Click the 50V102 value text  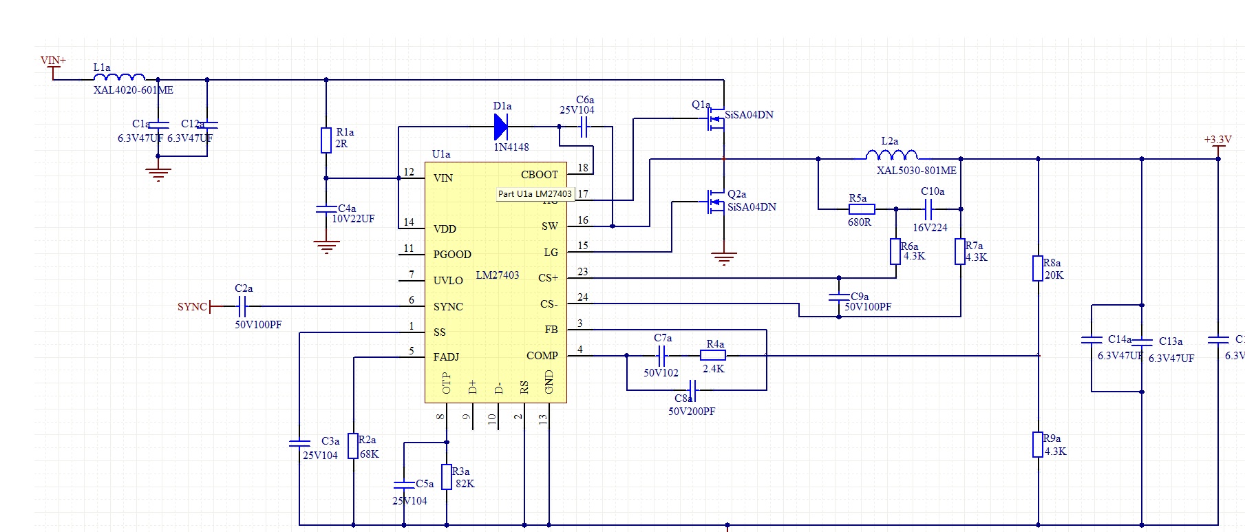coord(661,373)
